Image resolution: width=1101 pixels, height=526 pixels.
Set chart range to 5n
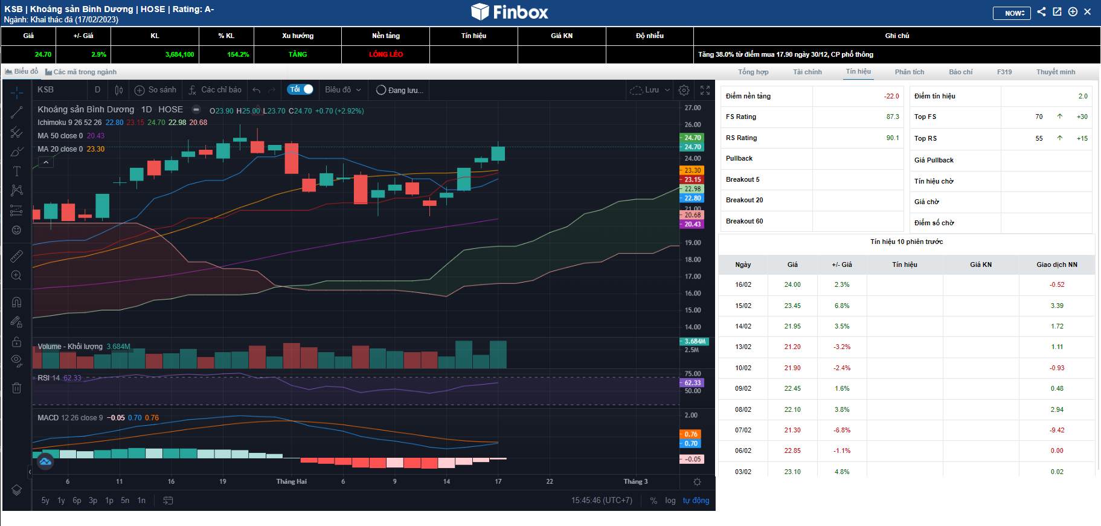(x=125, y=500)
